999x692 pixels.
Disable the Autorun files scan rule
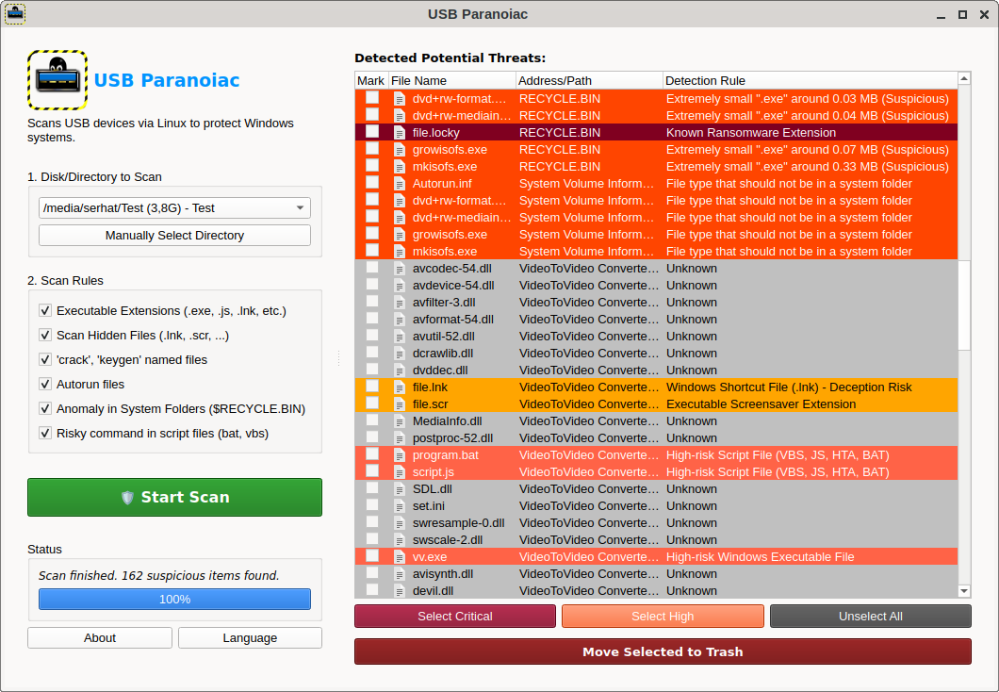(45, 385)
